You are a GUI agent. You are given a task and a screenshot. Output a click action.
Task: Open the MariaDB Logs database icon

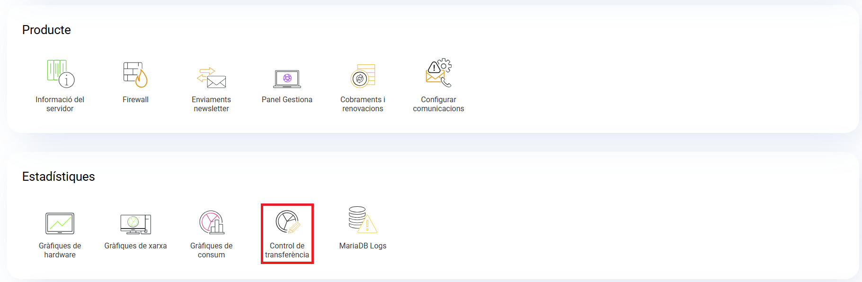[363, 220]
